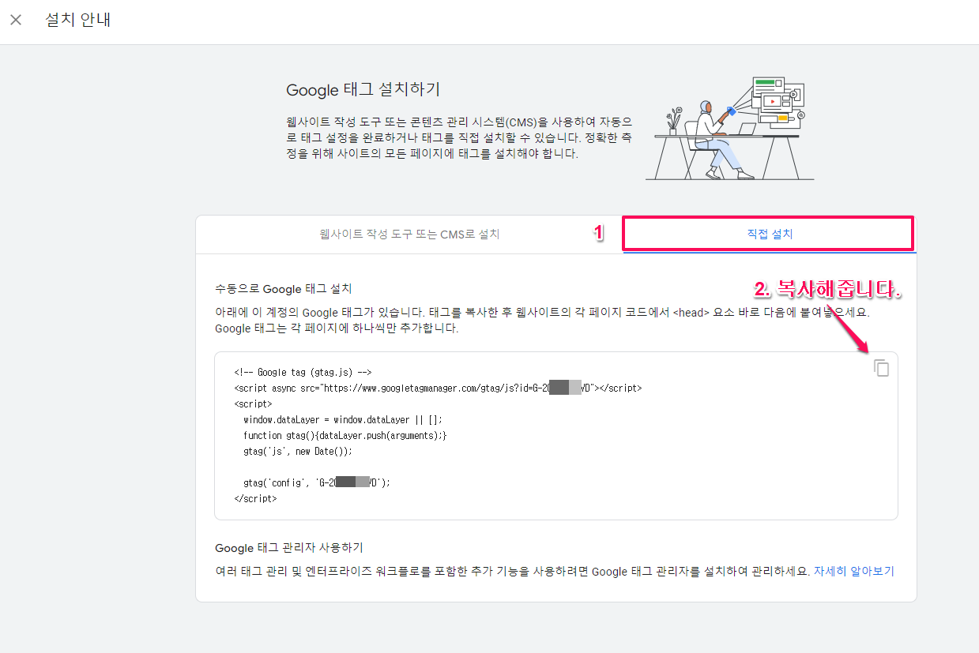Image resolution: width=979 pixels, height=653 pixels.
Task: Click the closing </script> code line
Action: coord(255,499)
